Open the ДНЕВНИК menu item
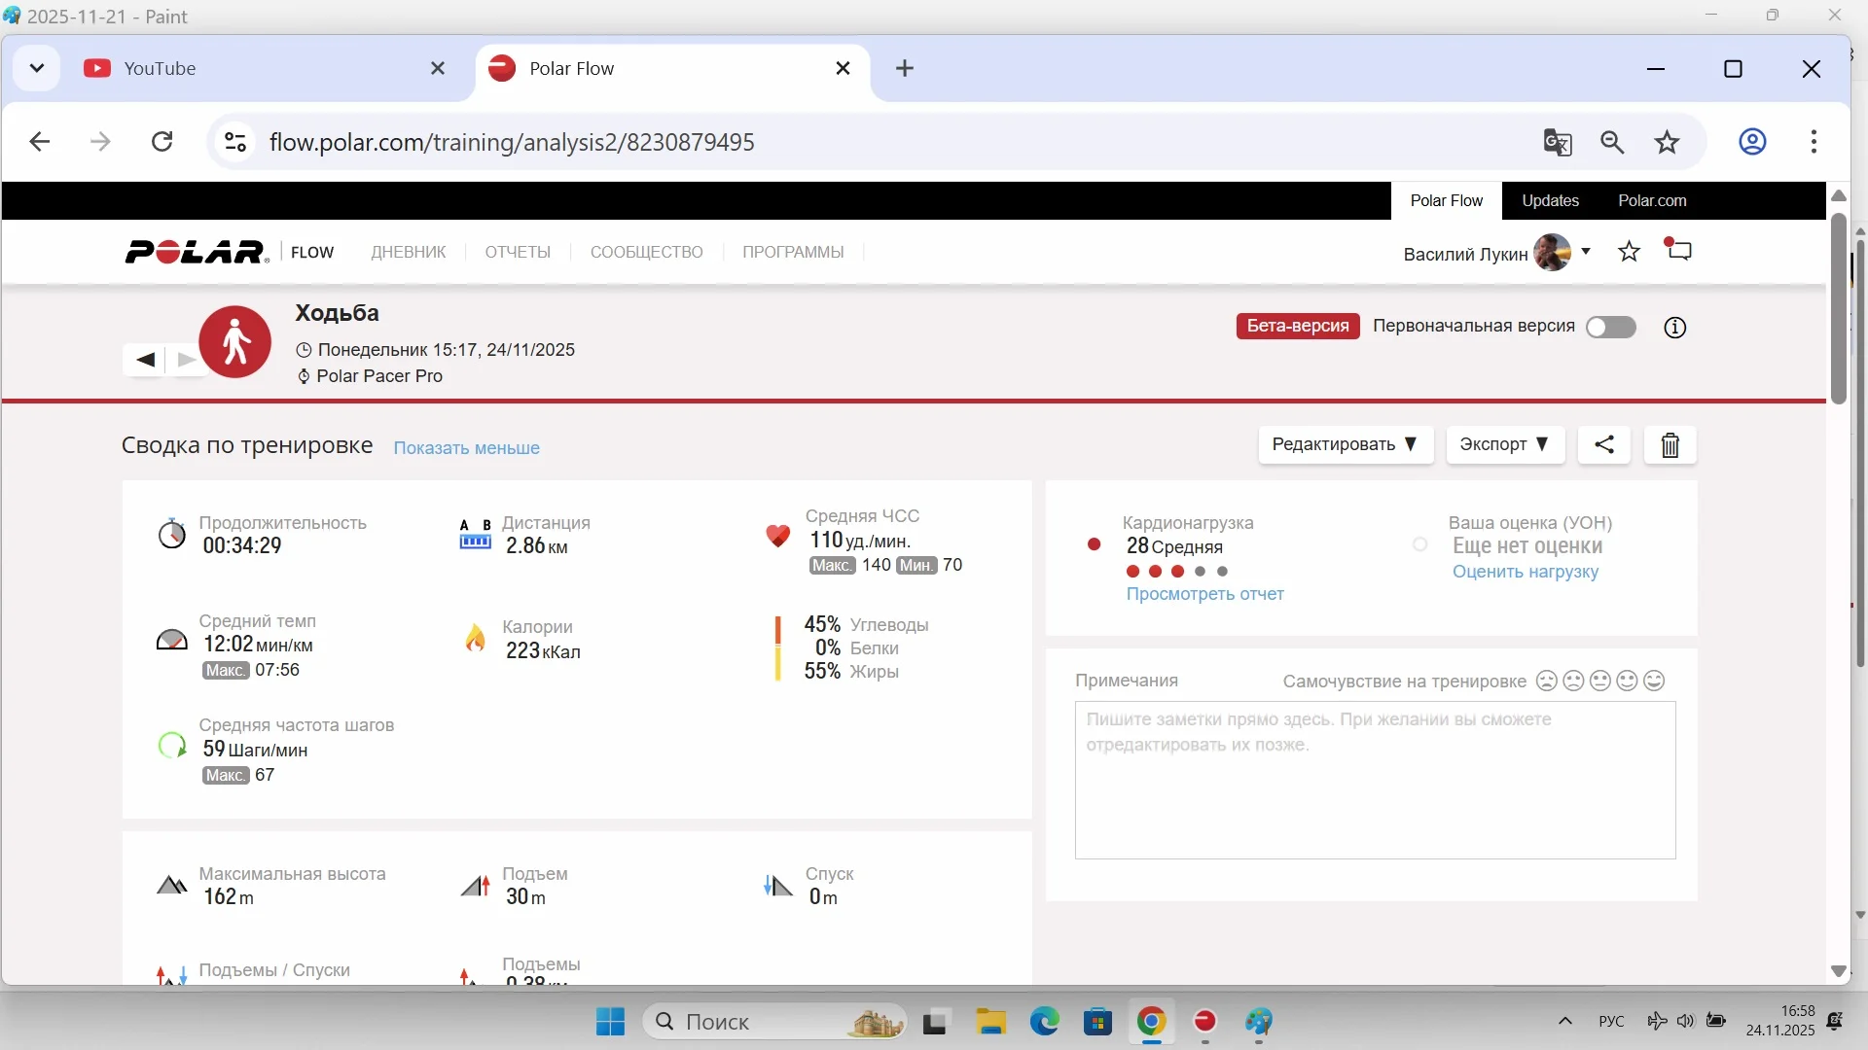 click(x=408, y=252)
